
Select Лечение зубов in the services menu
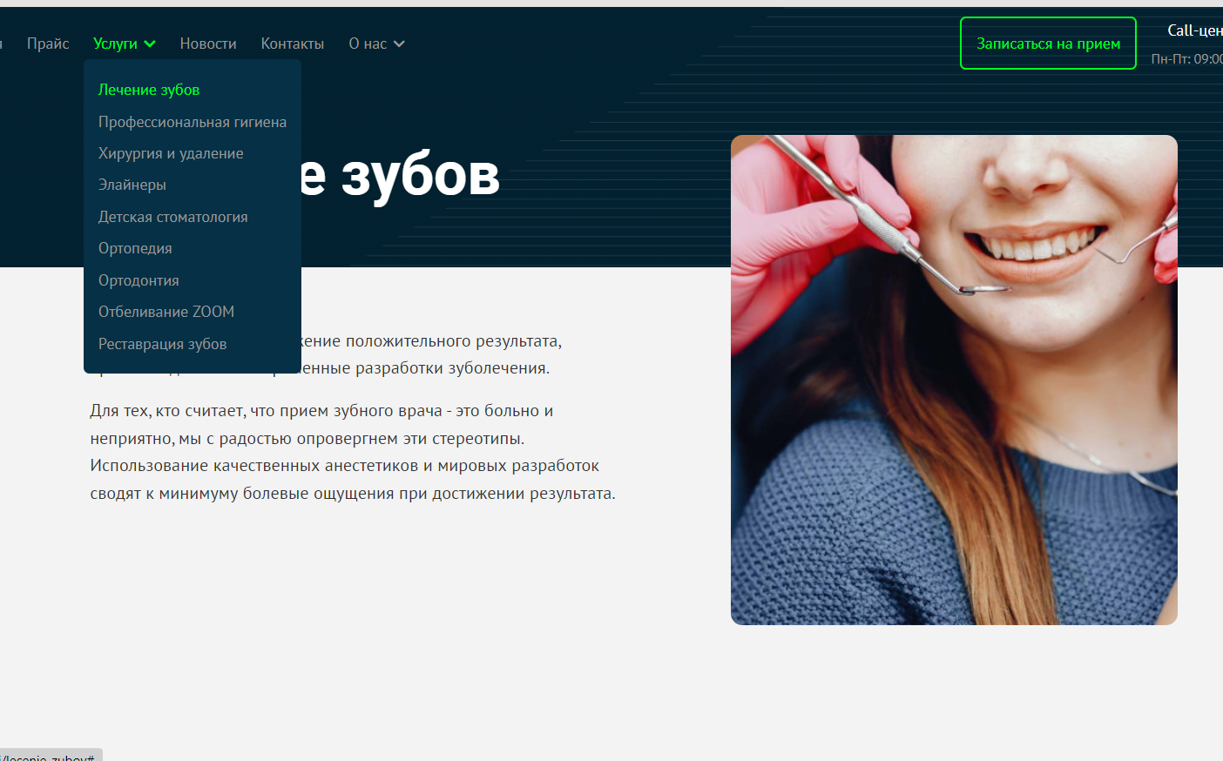click(x=149, y=90)
